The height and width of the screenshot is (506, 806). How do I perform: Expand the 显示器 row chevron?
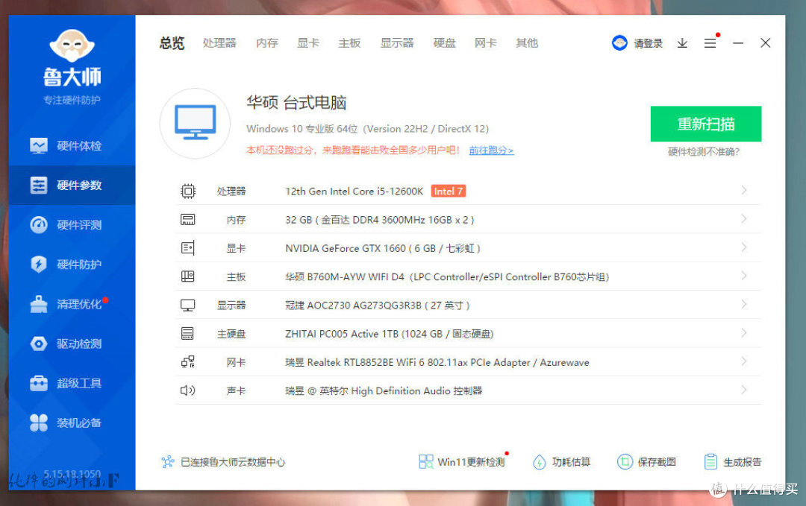(744, 304)
